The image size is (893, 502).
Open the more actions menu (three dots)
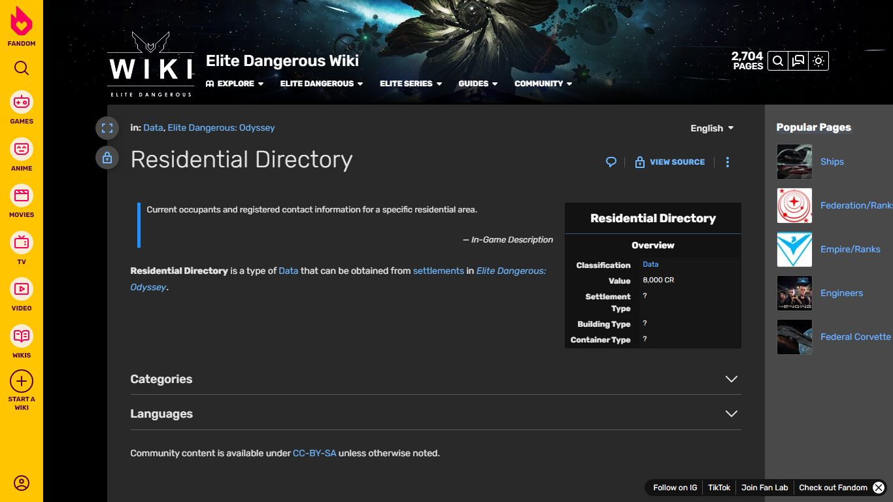click(x=728, y=162)
